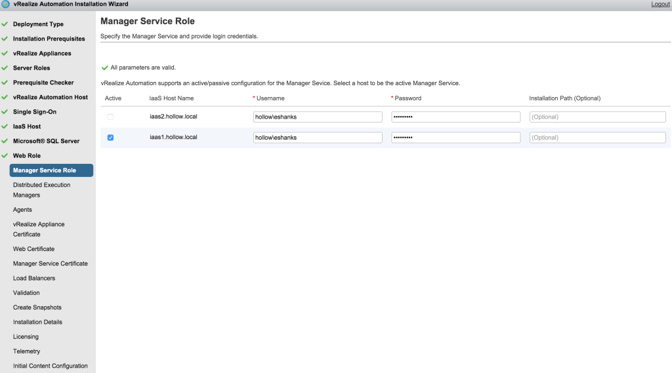Click green checkmark next to Server Roles
672x373 pixels.
[x=5, y=68]
